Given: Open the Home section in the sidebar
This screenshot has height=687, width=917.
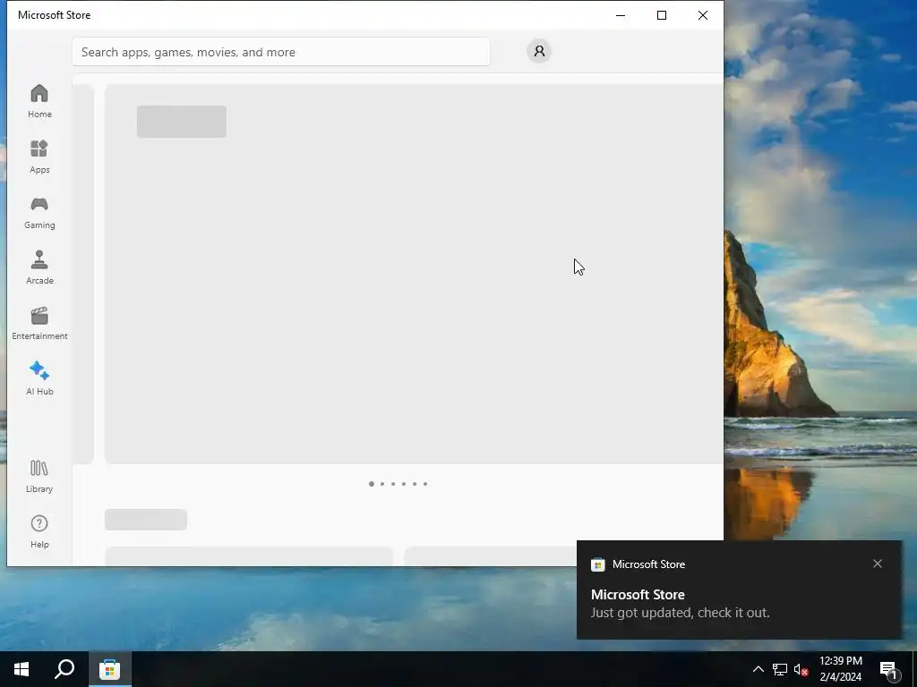Looking at the screenshot, I should pyautogui.click(x=39, y=101).
